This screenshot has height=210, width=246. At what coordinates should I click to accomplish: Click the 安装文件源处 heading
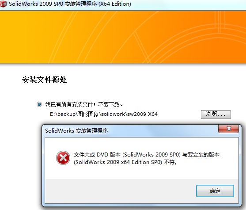pyautogui.click(x=45, y=80)
